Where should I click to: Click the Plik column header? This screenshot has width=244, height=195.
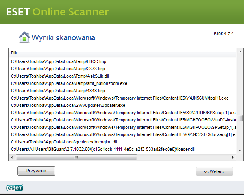[x=123, y=53]
